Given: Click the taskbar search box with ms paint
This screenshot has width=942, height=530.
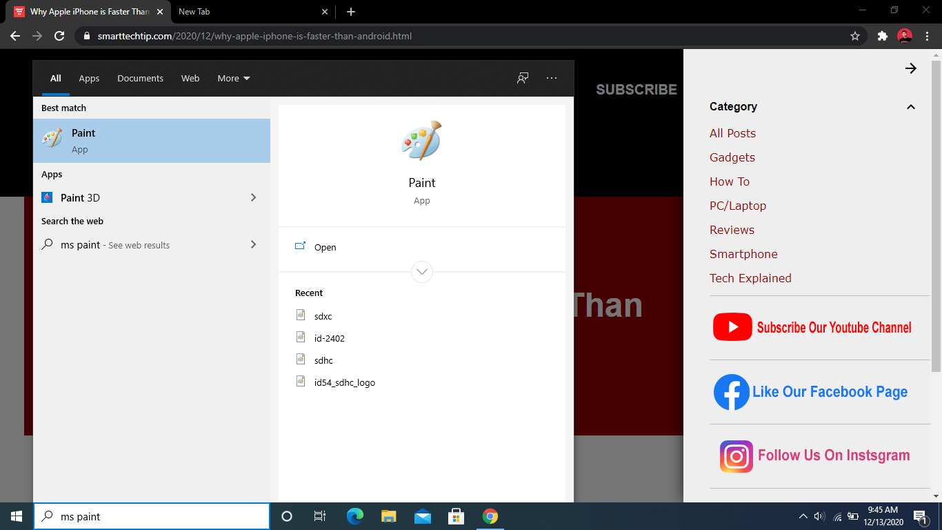Looking at the screenshot, I should click(x=152, y=516).
